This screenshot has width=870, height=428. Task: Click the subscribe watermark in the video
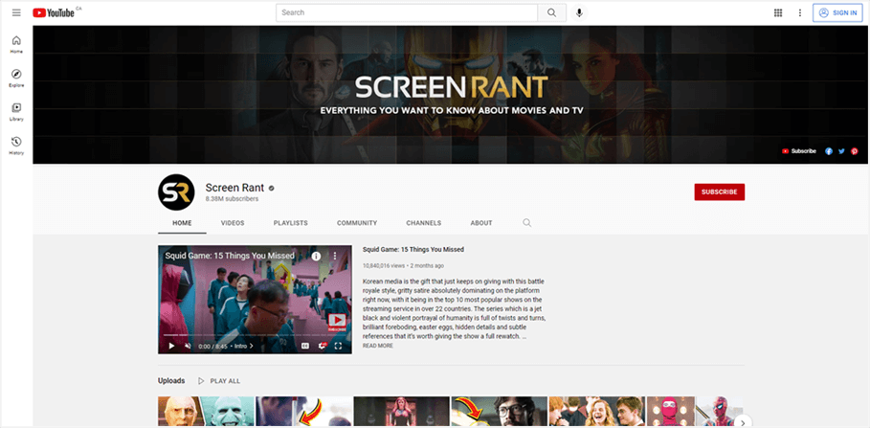tap(337, 323)
